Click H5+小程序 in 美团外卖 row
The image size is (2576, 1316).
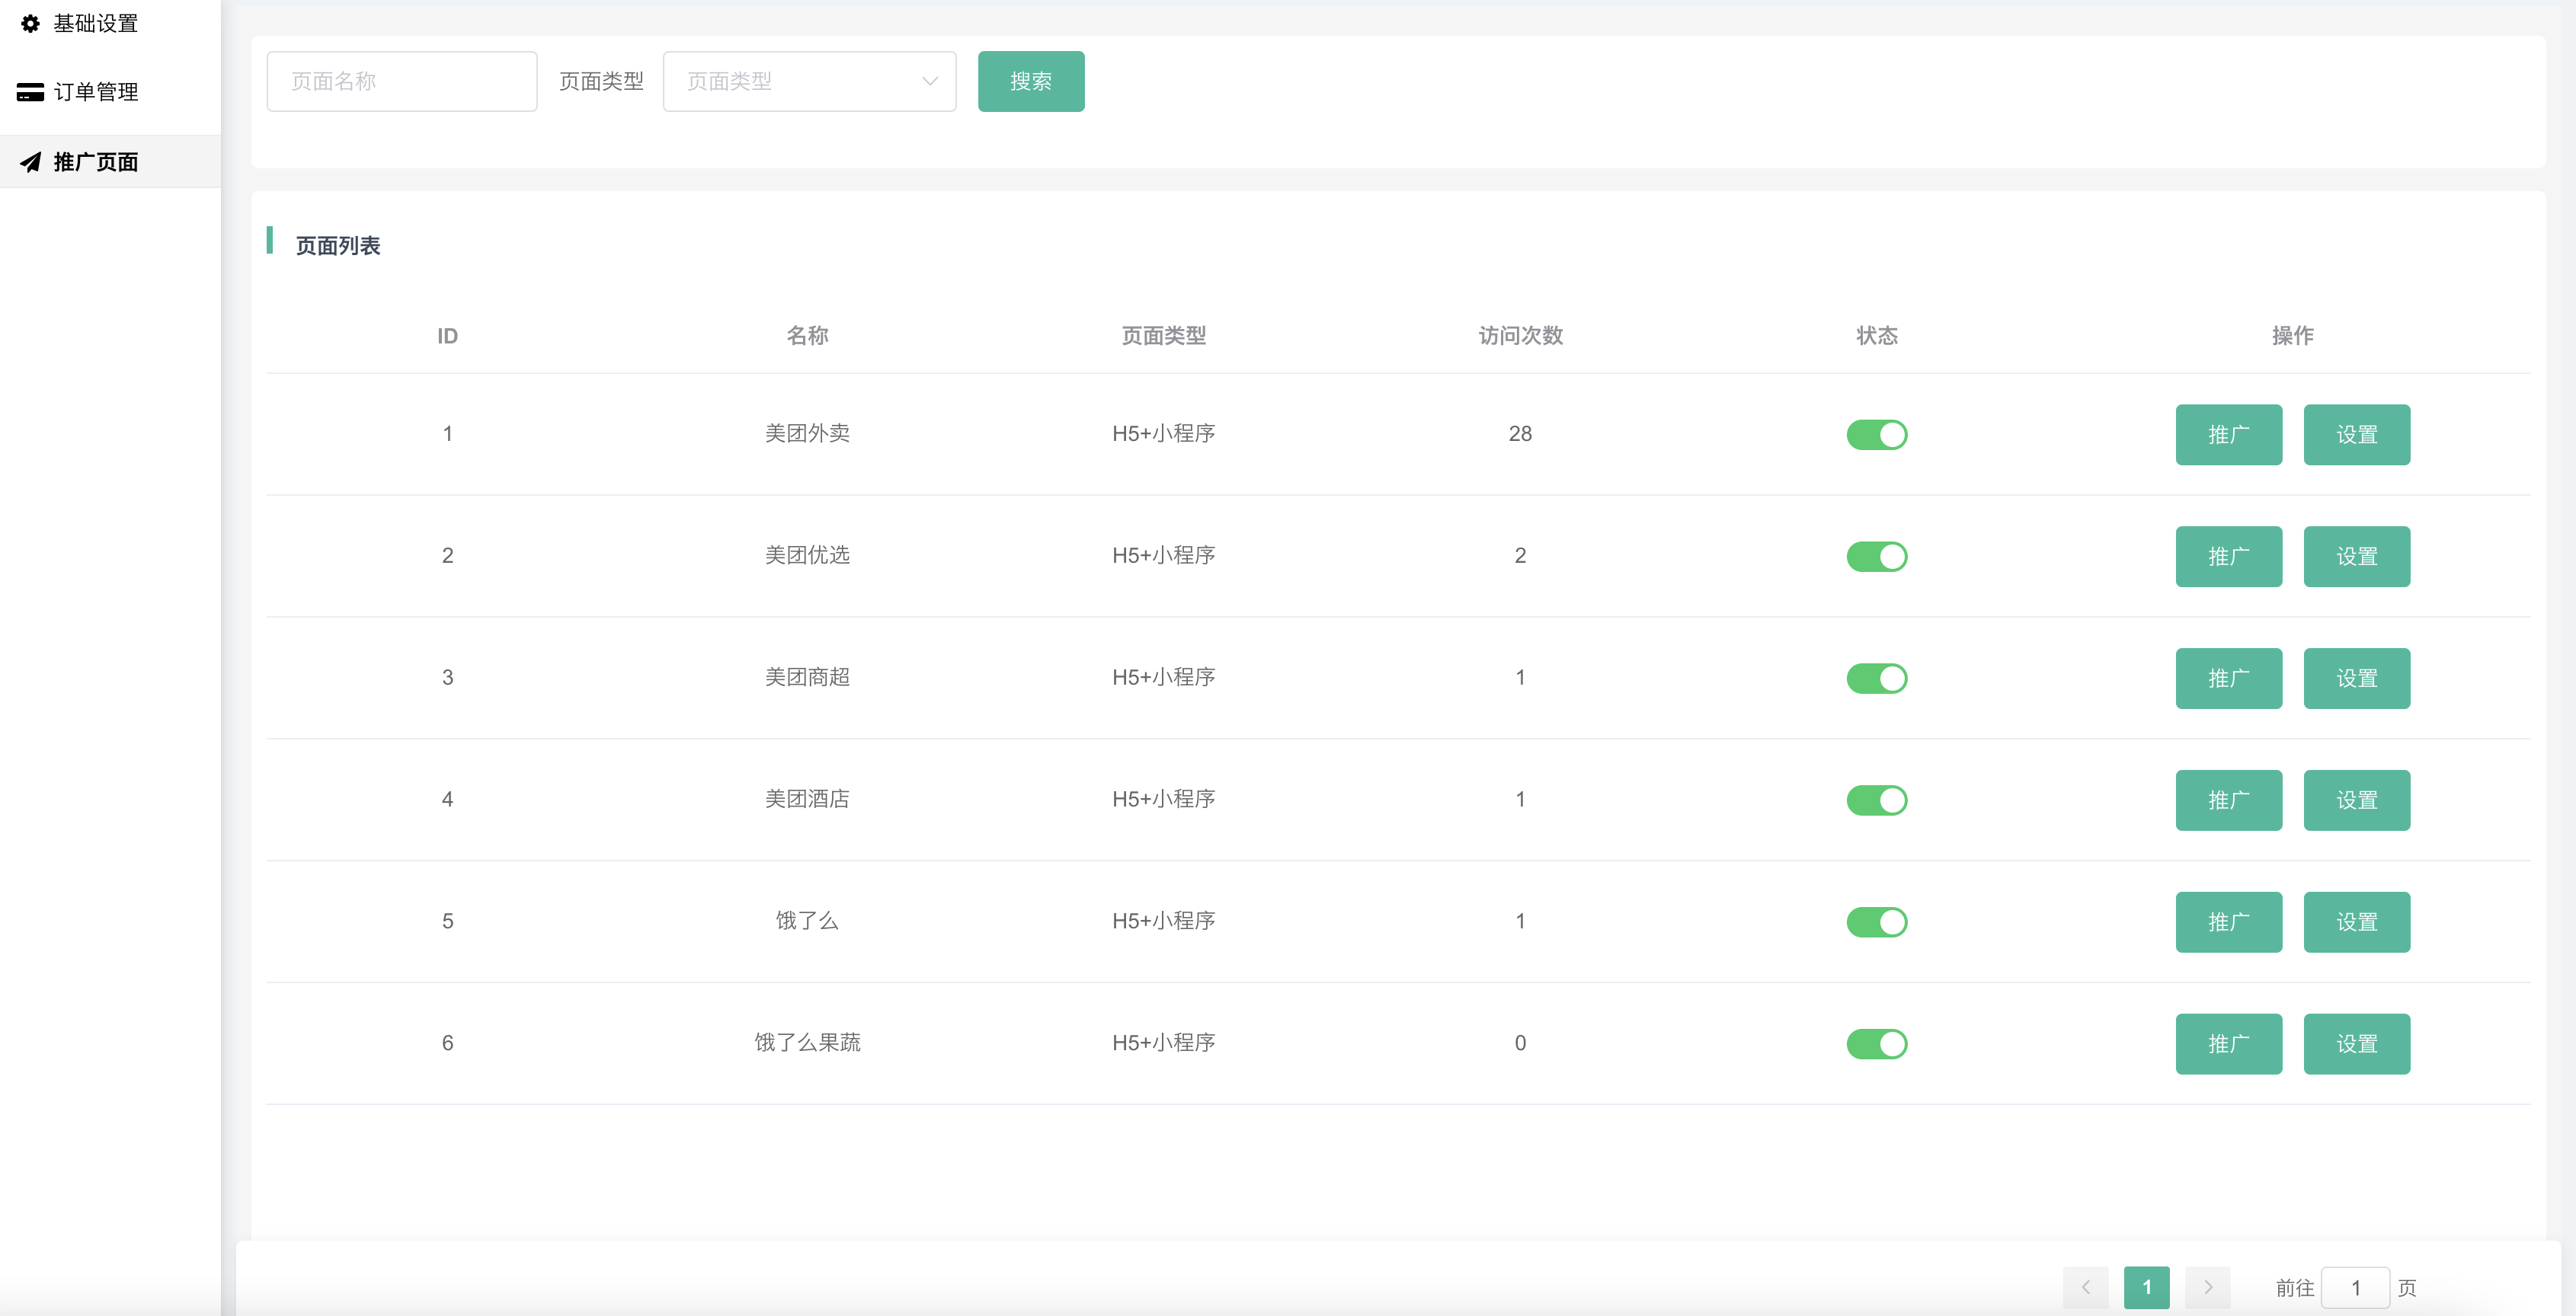1163,433
